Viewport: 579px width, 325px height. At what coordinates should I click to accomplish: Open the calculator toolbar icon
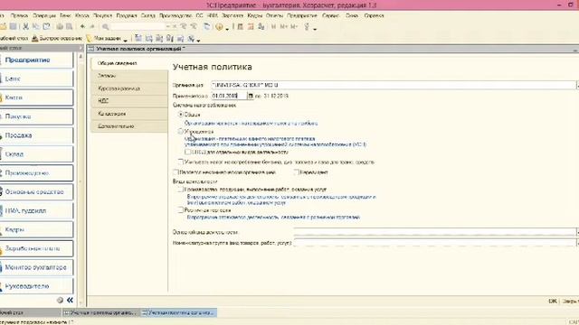[x=241, y=26]
